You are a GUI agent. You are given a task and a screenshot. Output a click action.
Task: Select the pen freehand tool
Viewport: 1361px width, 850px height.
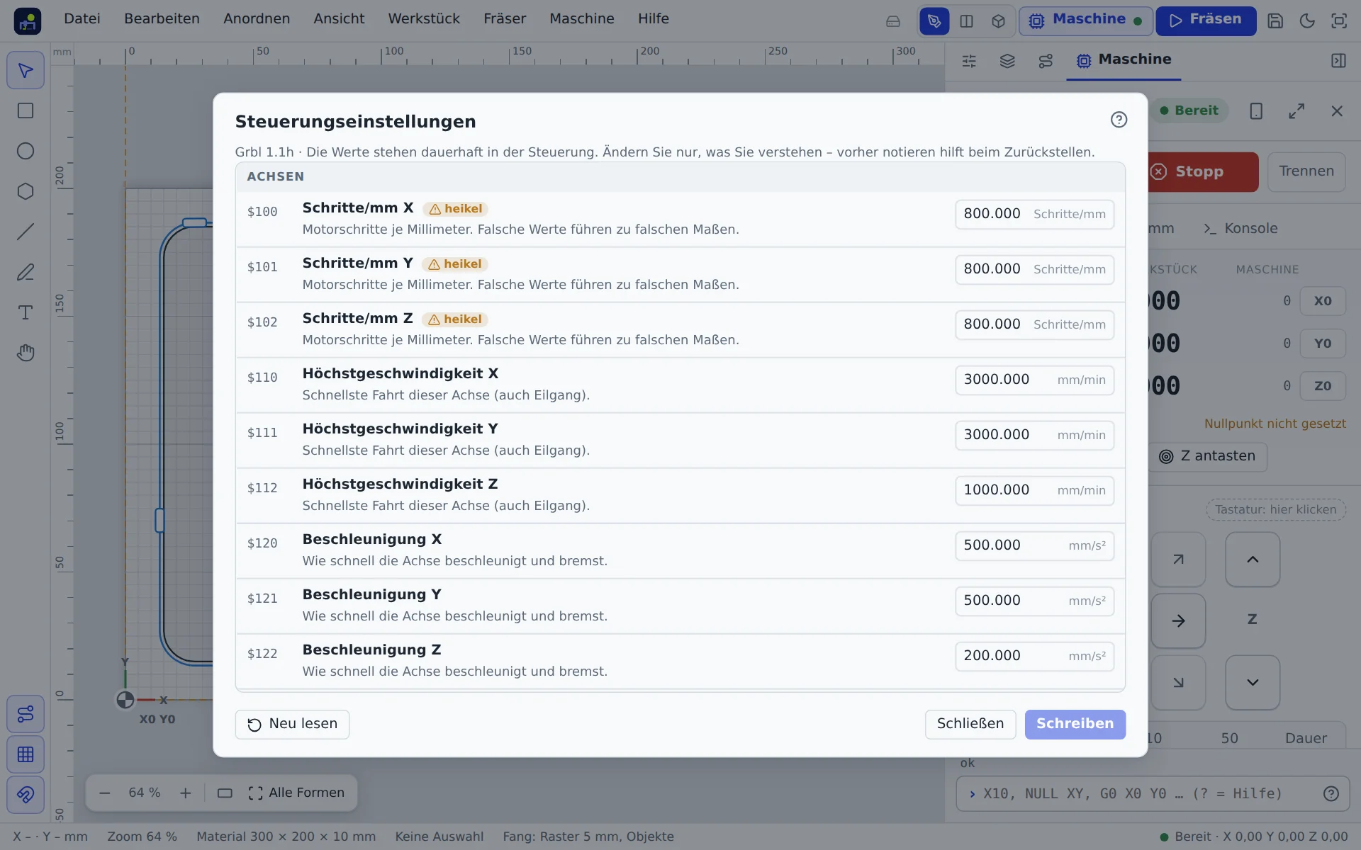pyautogui.click(x=26, y=272)
